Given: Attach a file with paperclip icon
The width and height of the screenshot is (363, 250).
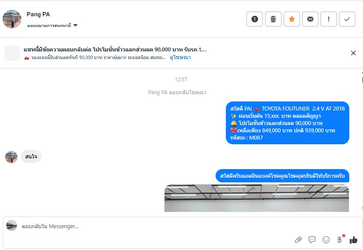Looking at the screenshot, I should tap(298, 240).
